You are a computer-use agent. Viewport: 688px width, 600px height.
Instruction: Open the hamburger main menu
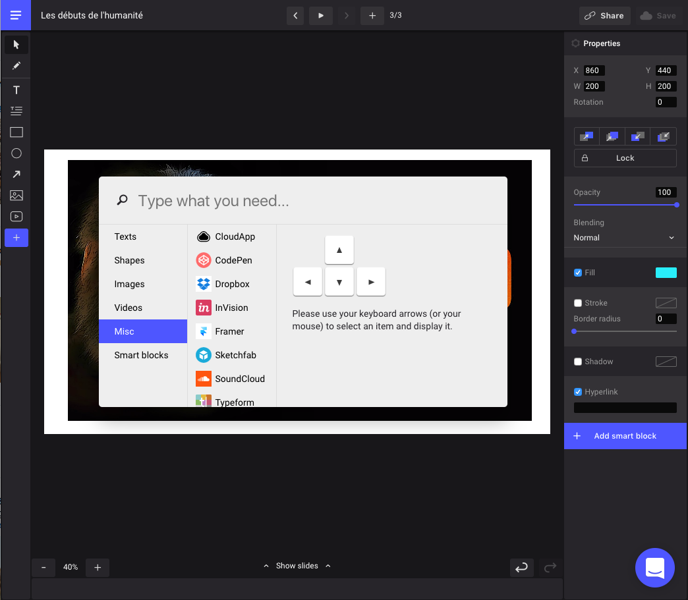point(16,15)
